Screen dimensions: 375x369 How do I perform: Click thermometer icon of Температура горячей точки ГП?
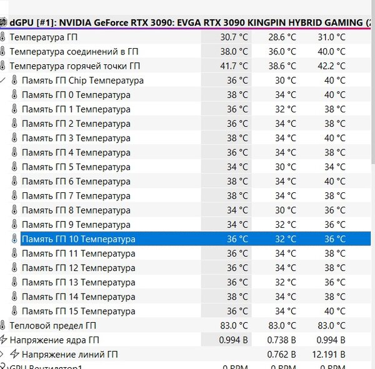click(2, 66)
